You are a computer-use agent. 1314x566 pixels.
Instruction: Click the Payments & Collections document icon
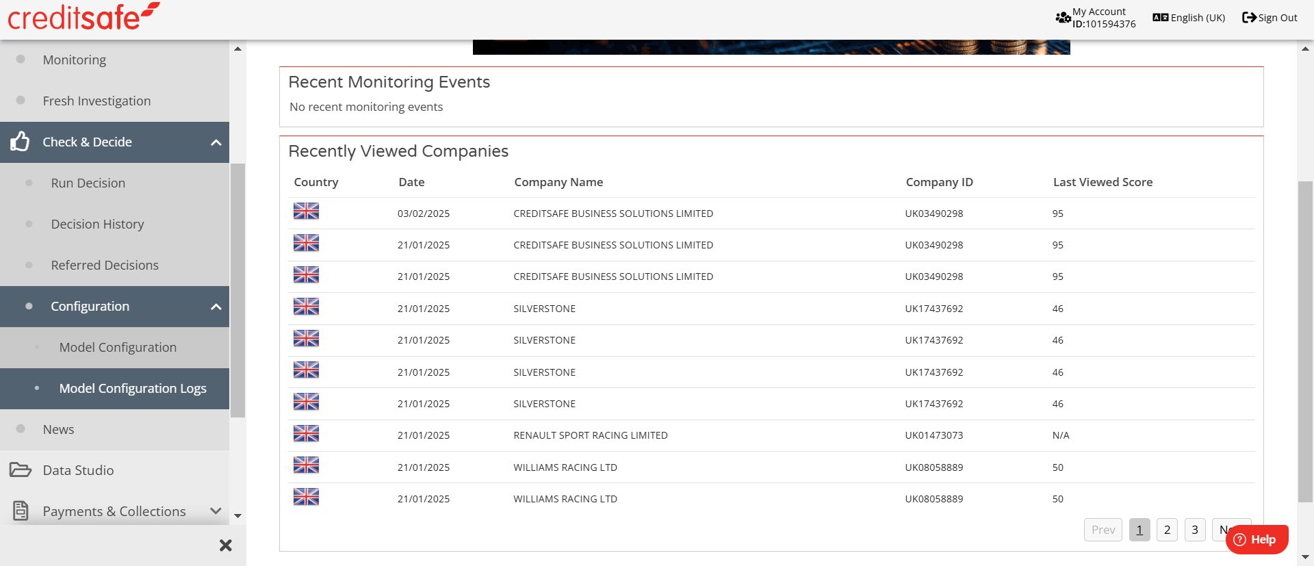point(21,511)
